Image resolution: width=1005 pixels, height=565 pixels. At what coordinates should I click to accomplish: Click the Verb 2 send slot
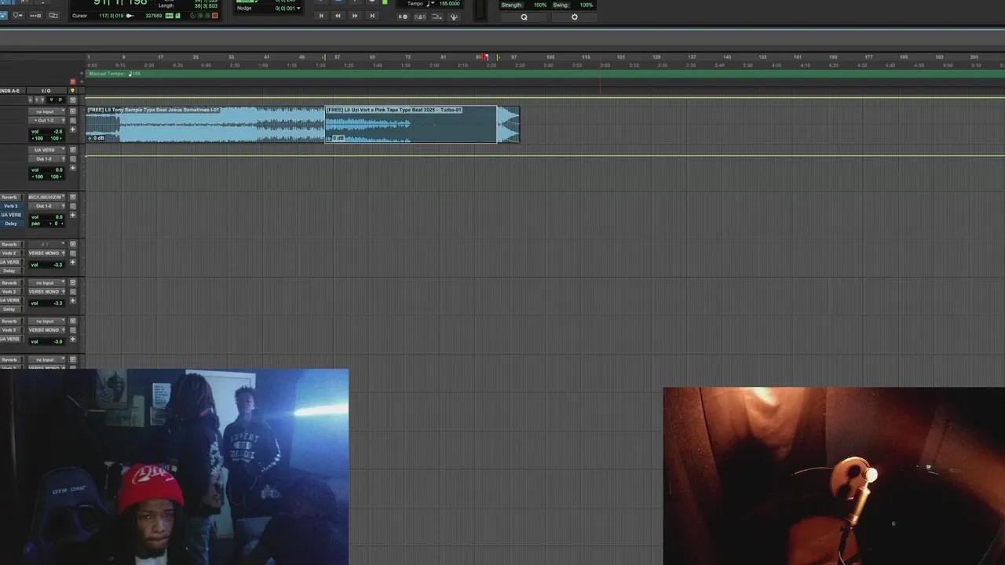(x=10, y=206)
